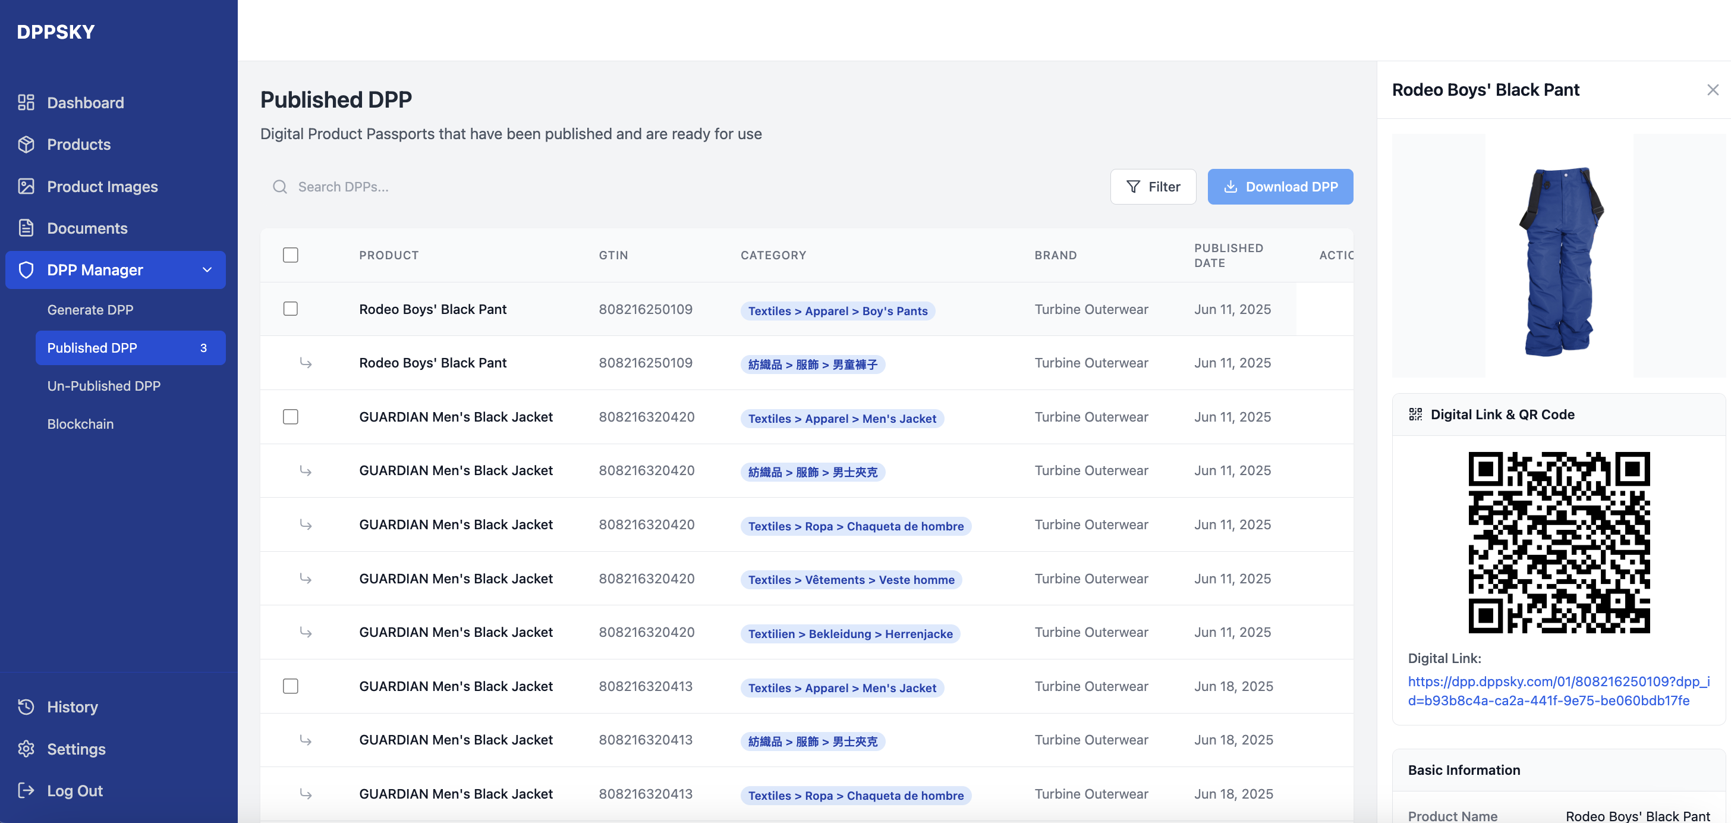Viewport: 1731px width, 823px height.
Task: Click the Product Images picture icon
Action: point(26,186)
